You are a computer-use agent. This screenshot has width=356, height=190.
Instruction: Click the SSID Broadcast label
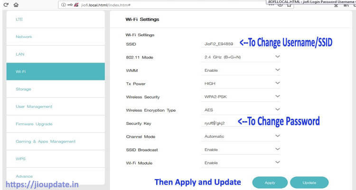(142, 150)
